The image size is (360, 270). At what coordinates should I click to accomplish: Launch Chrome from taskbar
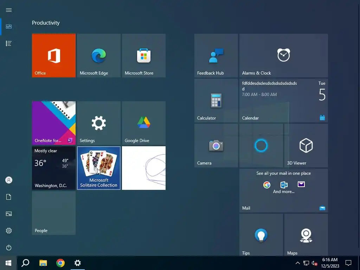click(60, 263)
